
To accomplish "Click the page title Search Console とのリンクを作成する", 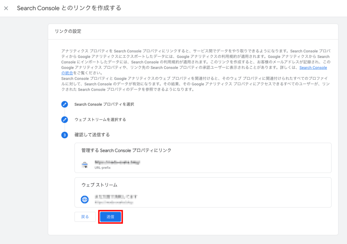I will coord(69,8).
